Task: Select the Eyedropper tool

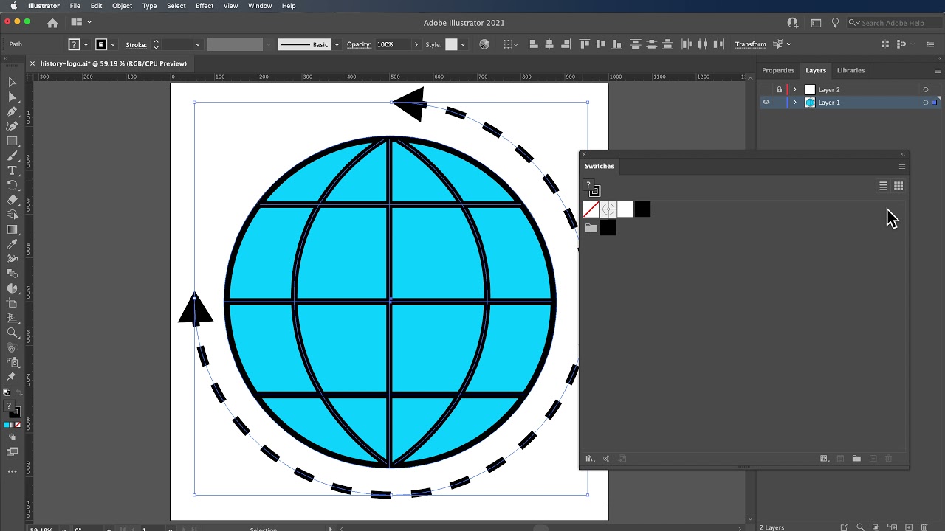Action: [x=12, y=244]
